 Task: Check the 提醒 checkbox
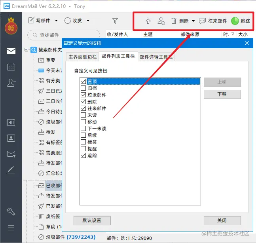[x=83, y=148]
